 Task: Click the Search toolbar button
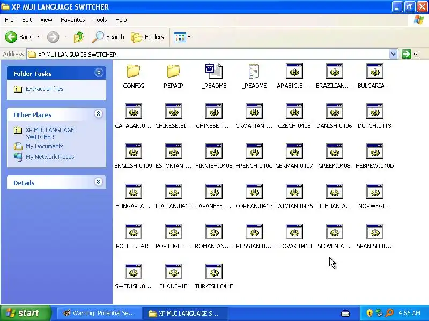pos(108,37)
